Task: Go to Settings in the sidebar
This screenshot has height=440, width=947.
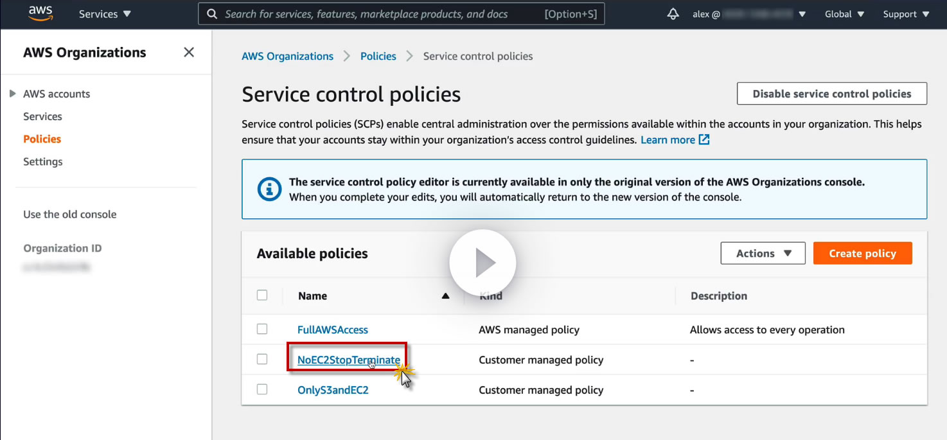Action: tap(43, 162)
